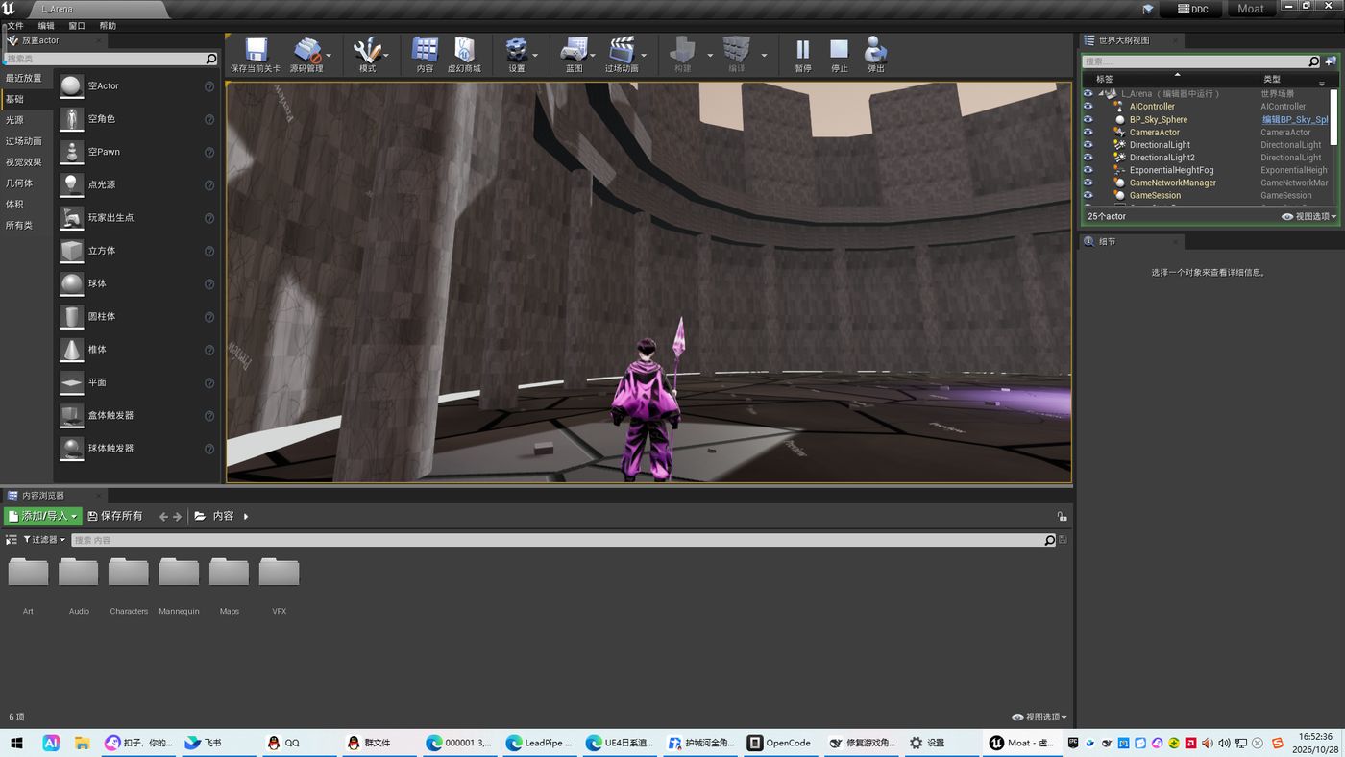Select the 盒体触发器 box trigger actor
This screenshot has height=757, width=1345.
(136, 415)
